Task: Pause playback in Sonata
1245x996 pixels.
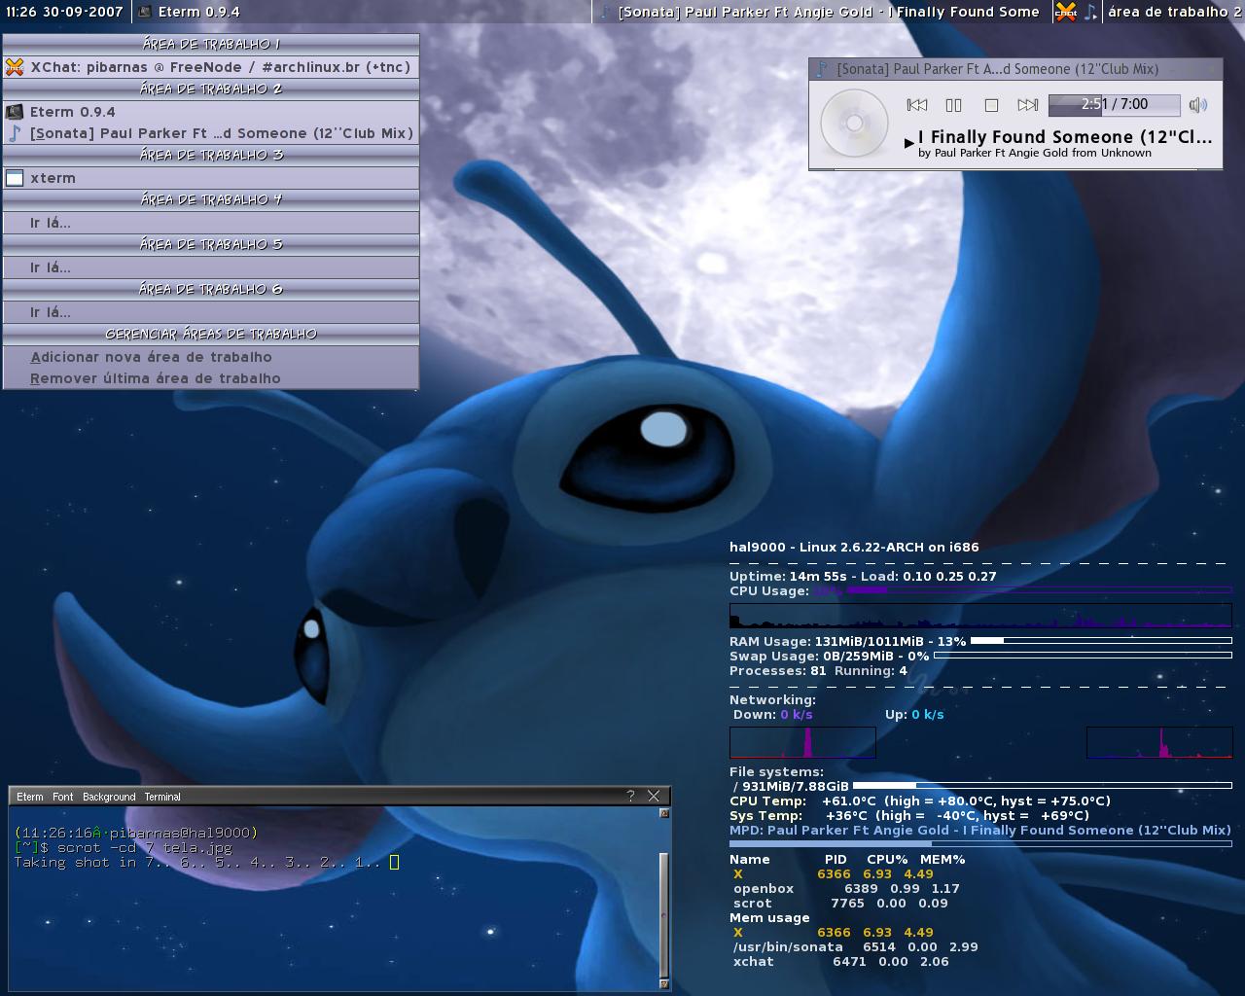Action: (x=953, y=105)
